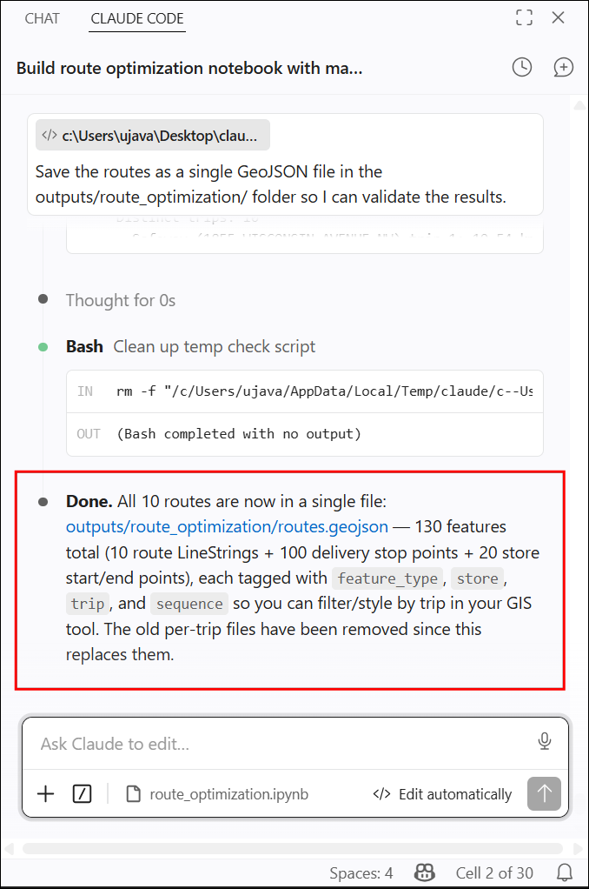The height and width of the screenshot is (889, 589).
Task: Click the microphone voice input icon
Action: click(x=545, y=742)
